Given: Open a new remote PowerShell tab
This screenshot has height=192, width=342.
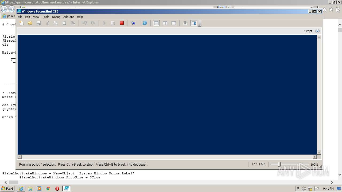Looking at the screenshot, I should (133, 23).
